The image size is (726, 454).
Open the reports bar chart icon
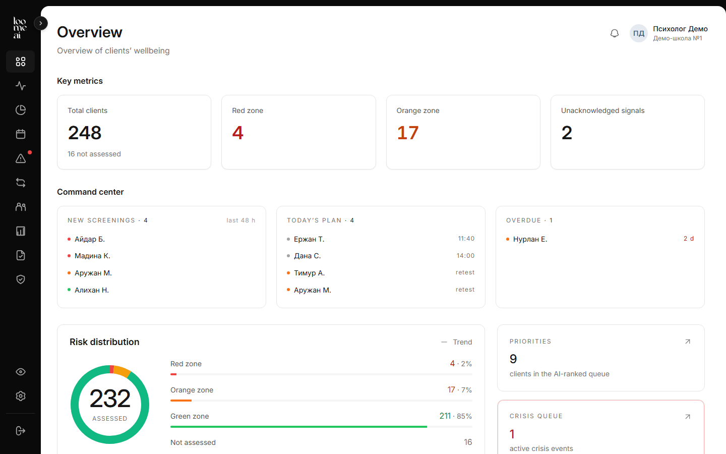point(20,231)
